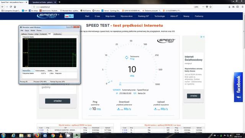Viewport: 245px width, 138px height.
Task: Open VLC cone icon on taskbar
Action: coord(61,135)
